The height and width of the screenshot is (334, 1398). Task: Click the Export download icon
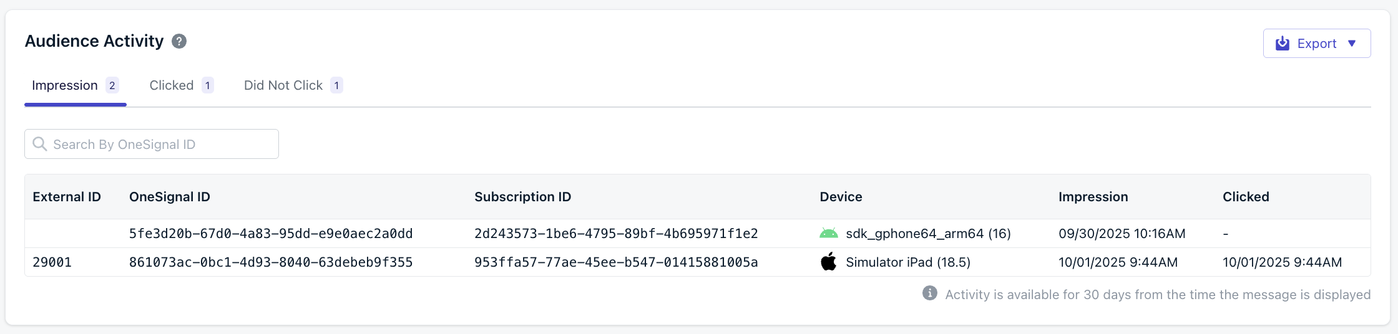coord(1283,43)
